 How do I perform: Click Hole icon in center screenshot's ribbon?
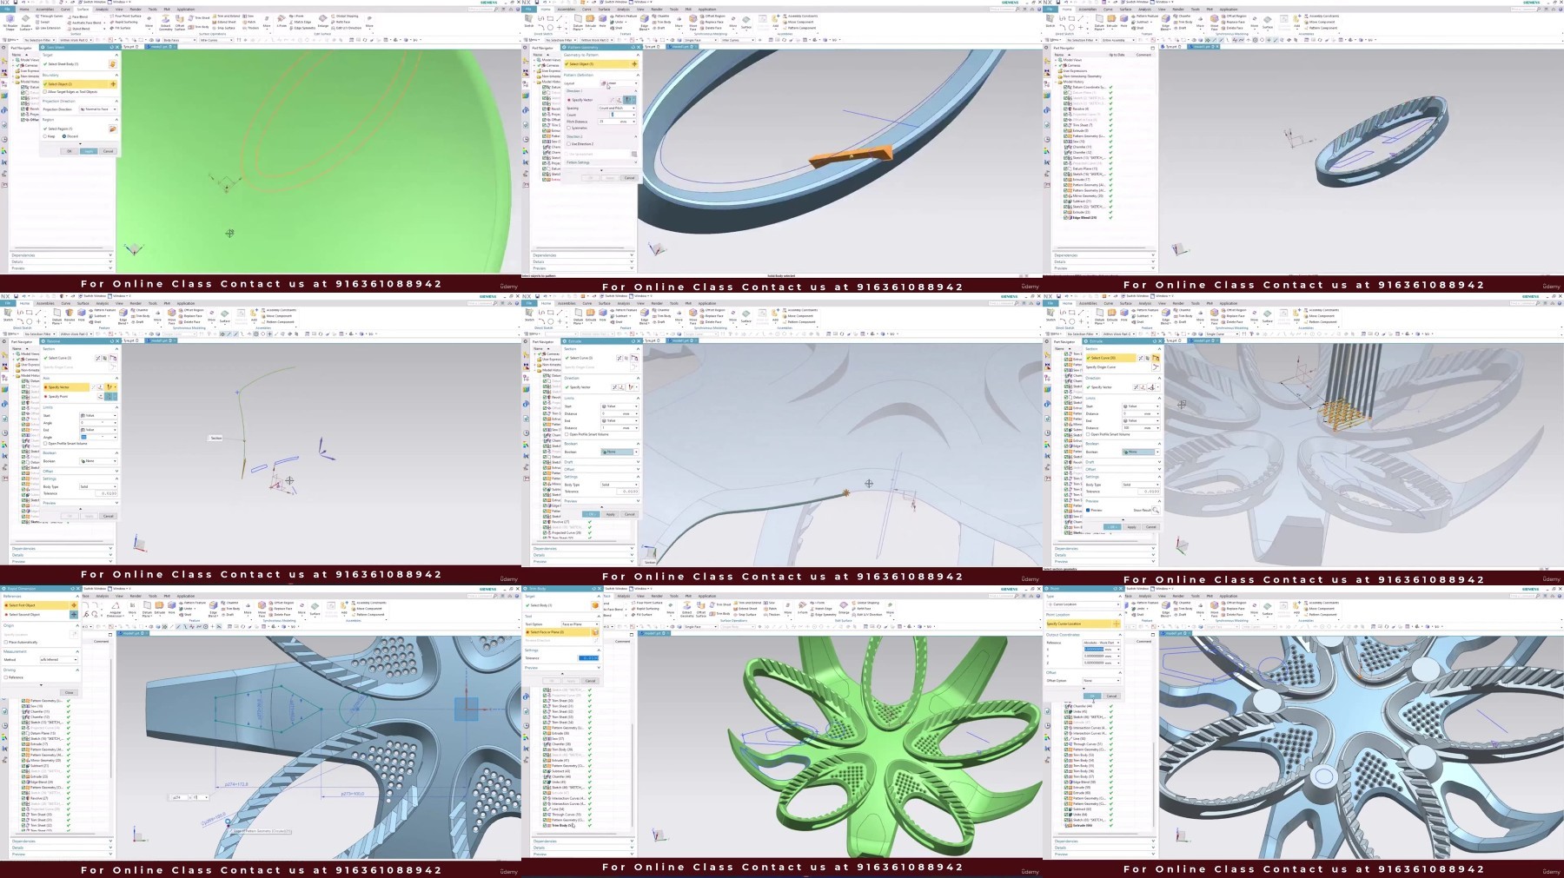point(602,314)
